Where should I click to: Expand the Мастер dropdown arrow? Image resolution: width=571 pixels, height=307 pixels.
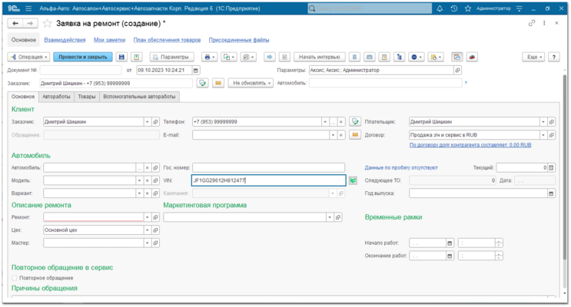[x=147, y=243]
